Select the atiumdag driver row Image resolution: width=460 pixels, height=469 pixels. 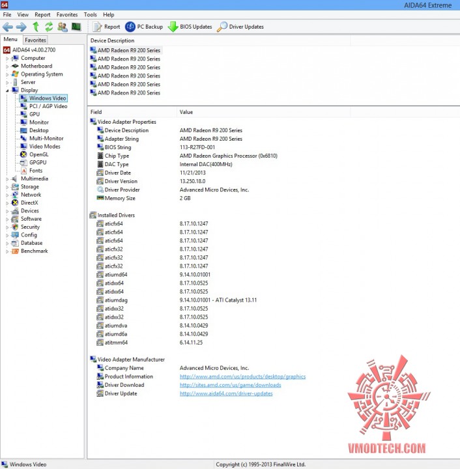click(x=177, y=300)
